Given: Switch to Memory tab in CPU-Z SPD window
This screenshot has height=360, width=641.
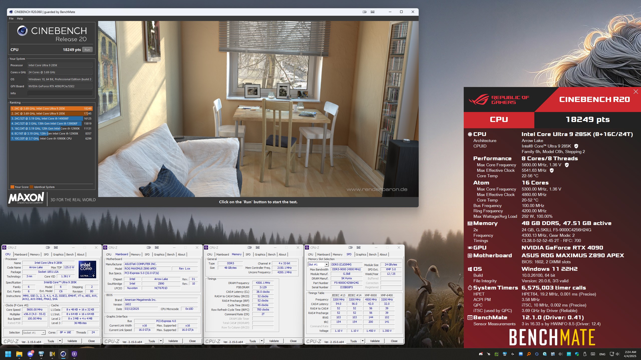Looking at the screenshot, I should [338, 254].
